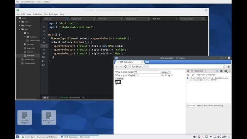Open a new Chromium tab
The width and height of the screenshot is (247, 139).
(147, 62)
